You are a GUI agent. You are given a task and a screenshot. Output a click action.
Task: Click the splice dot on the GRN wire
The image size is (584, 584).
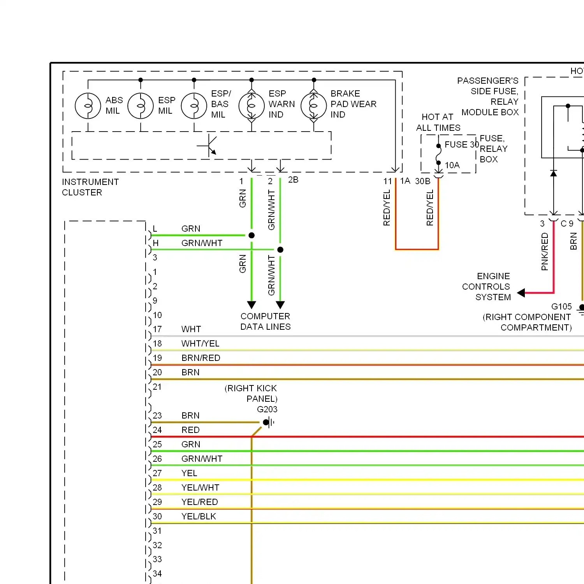coord(252,235)
